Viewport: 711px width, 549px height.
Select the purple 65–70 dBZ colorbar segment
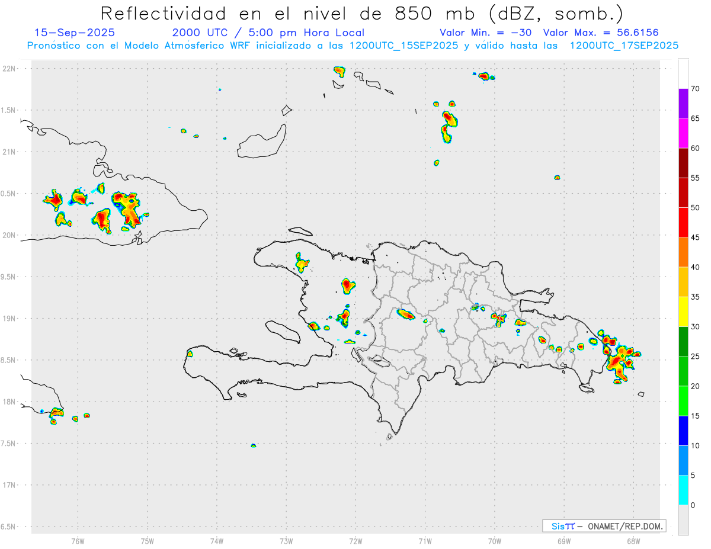(x=683, y=104)
